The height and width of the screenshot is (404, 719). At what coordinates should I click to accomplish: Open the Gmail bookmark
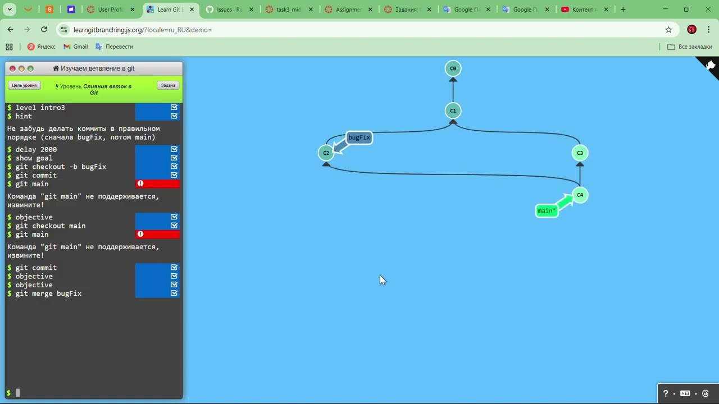76,47
